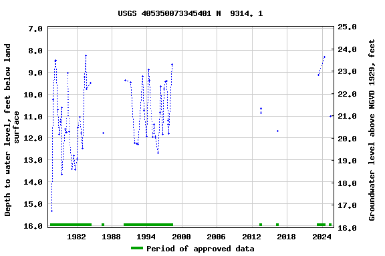This screenshot has width=385, height=256.
Task: Click the 25.0 right axis level label
Action: pos(347,27)
